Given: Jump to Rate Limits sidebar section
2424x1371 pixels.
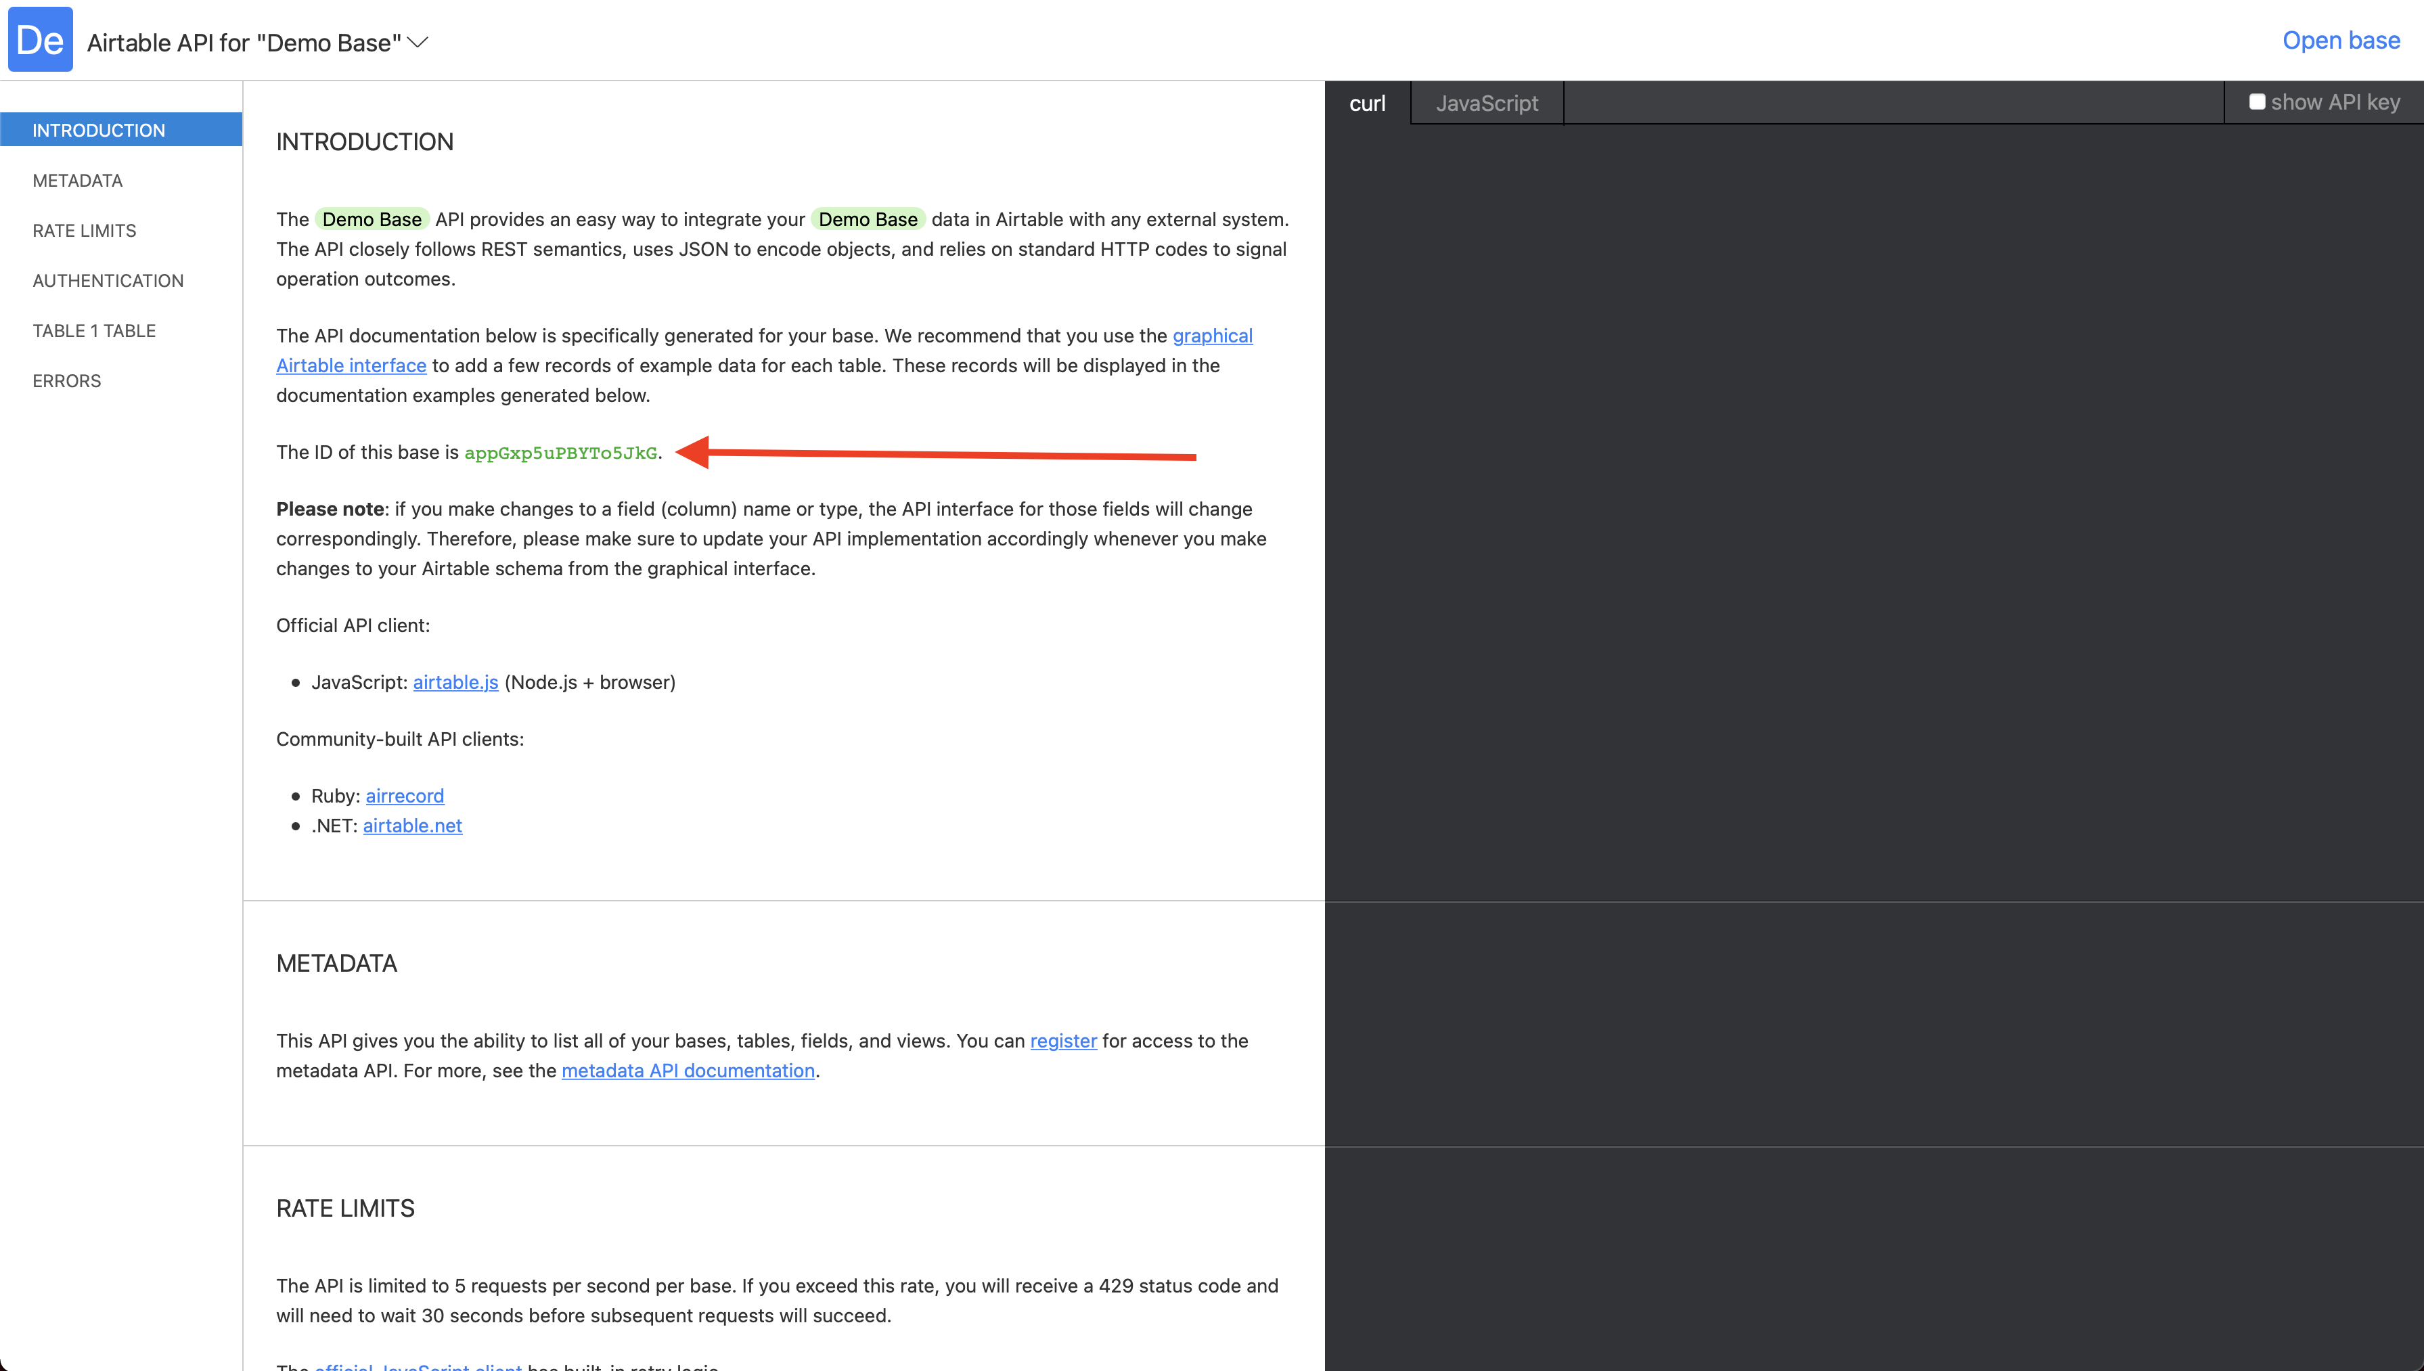Looking at the screenshot, I should (84, 230).
